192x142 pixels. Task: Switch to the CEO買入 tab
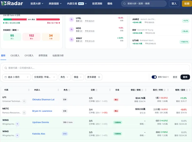click(x=15, y=56)
